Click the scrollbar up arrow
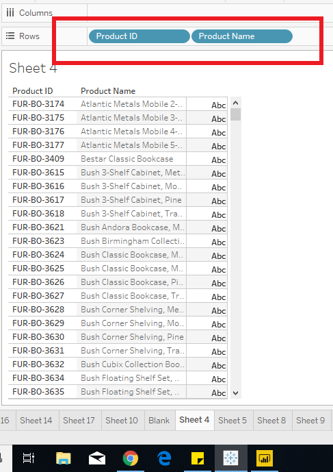333x472 pixels. 236,103
